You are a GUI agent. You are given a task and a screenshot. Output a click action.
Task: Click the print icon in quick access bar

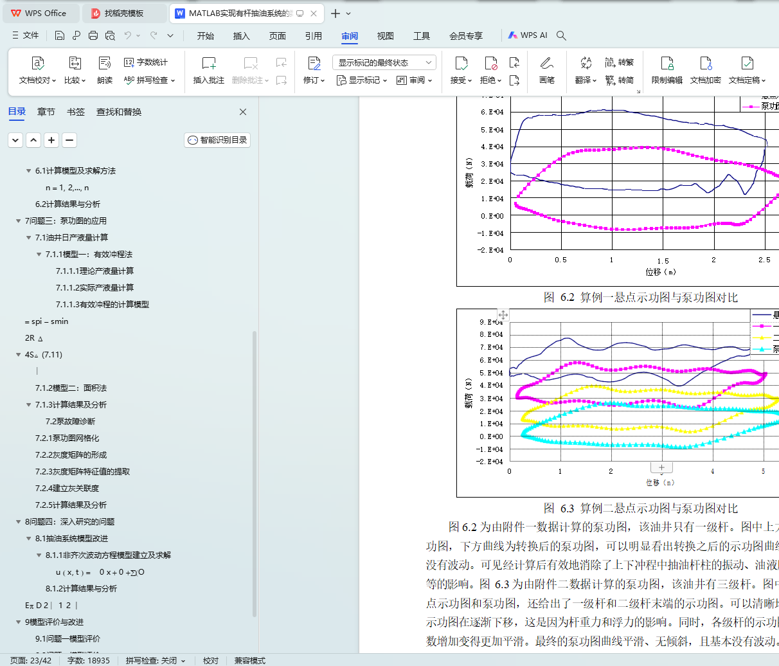pyautogui.click(x=93, y=35)
